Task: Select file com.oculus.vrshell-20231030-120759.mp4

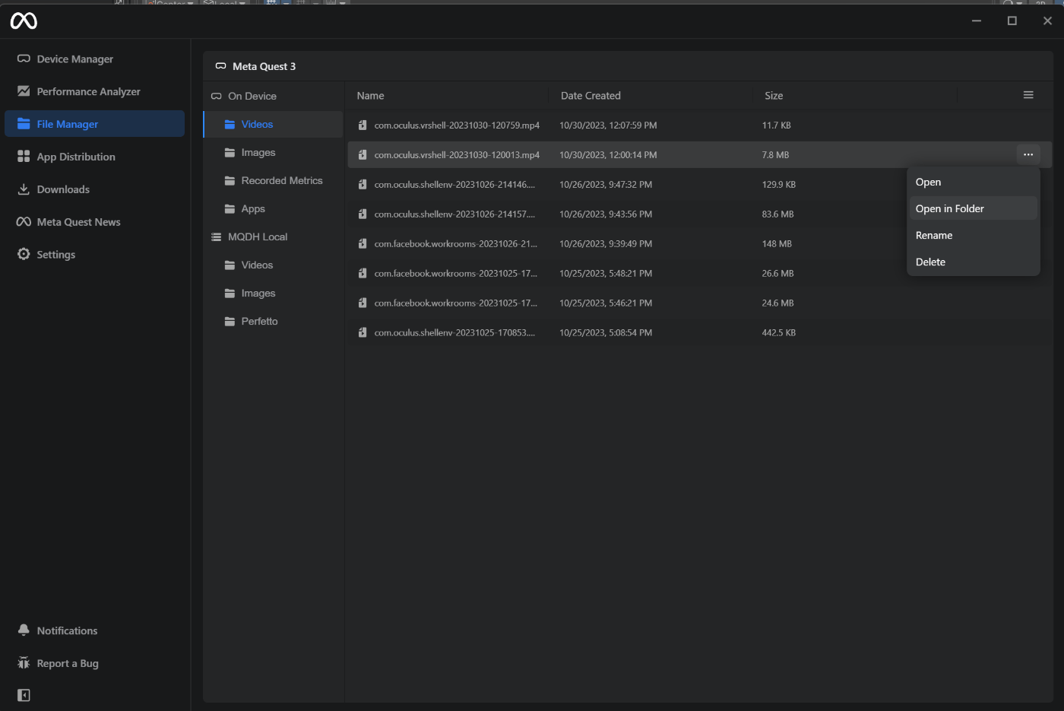Action: point(700,125)
